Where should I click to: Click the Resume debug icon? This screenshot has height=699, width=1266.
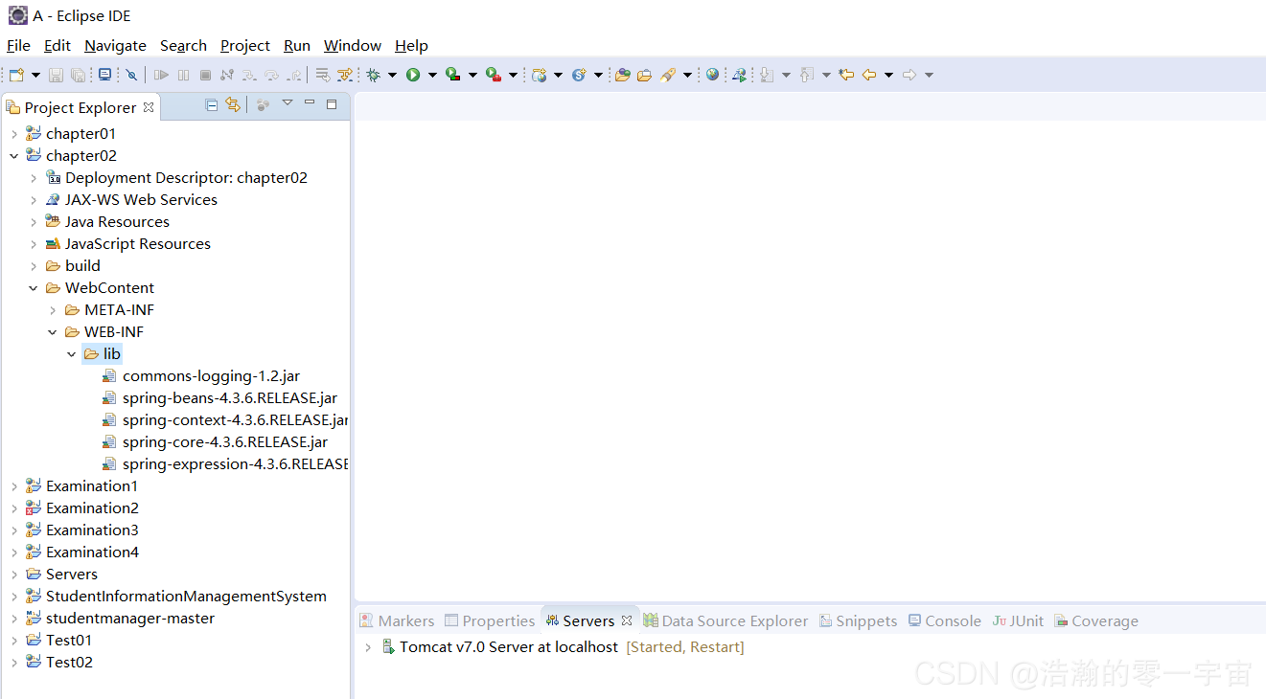point(161,75)
